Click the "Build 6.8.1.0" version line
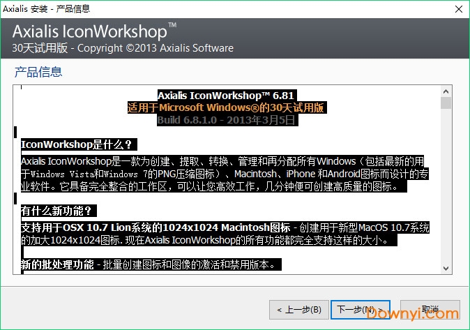The image size is (470, 330). point(227,120)
